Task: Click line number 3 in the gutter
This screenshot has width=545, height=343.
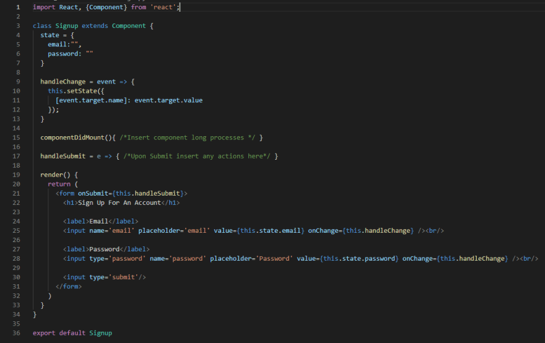Action: coord(18,26)
